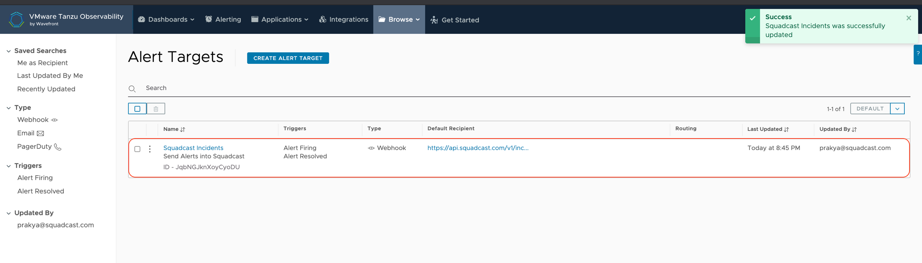Image resolution: width=922 pixels, height=263 pixels.
Task: Go to the Alerting page
Action: point(223,20)
